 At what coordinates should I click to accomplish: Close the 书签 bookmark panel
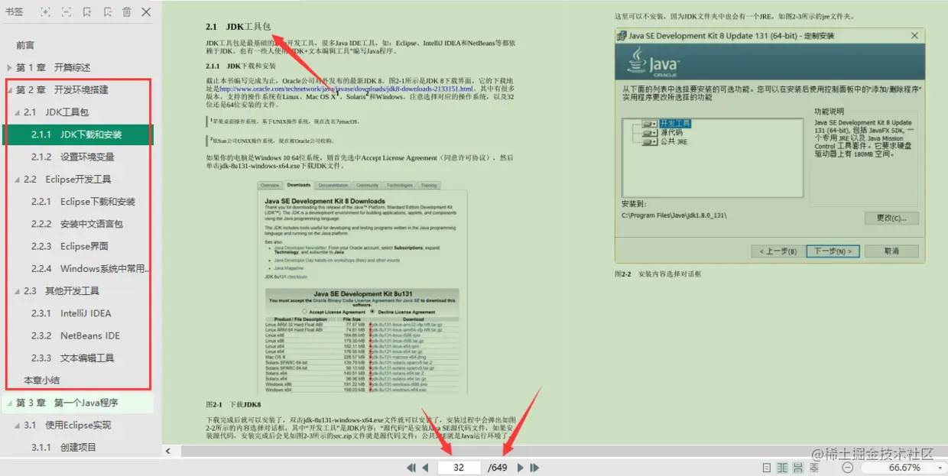146,12
